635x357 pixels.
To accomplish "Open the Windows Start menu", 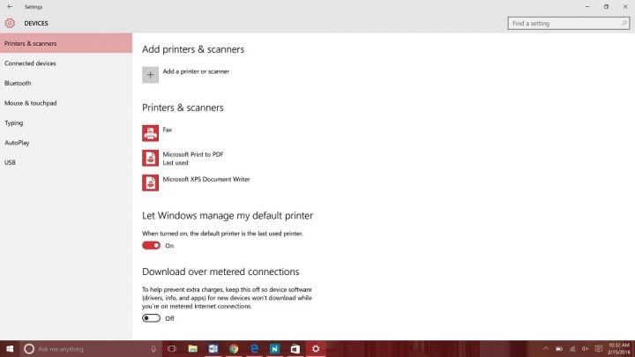I will [x=9, y=349].
